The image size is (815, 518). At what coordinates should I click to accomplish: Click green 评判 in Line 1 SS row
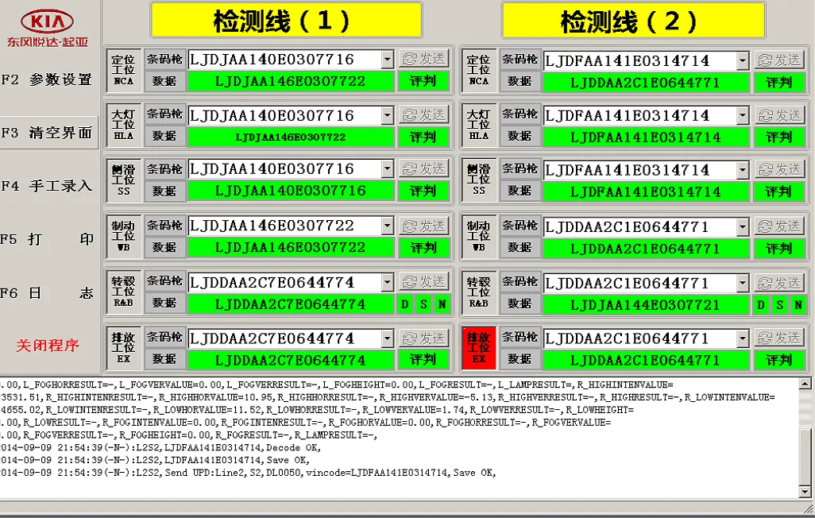click(x=423, y=191)
